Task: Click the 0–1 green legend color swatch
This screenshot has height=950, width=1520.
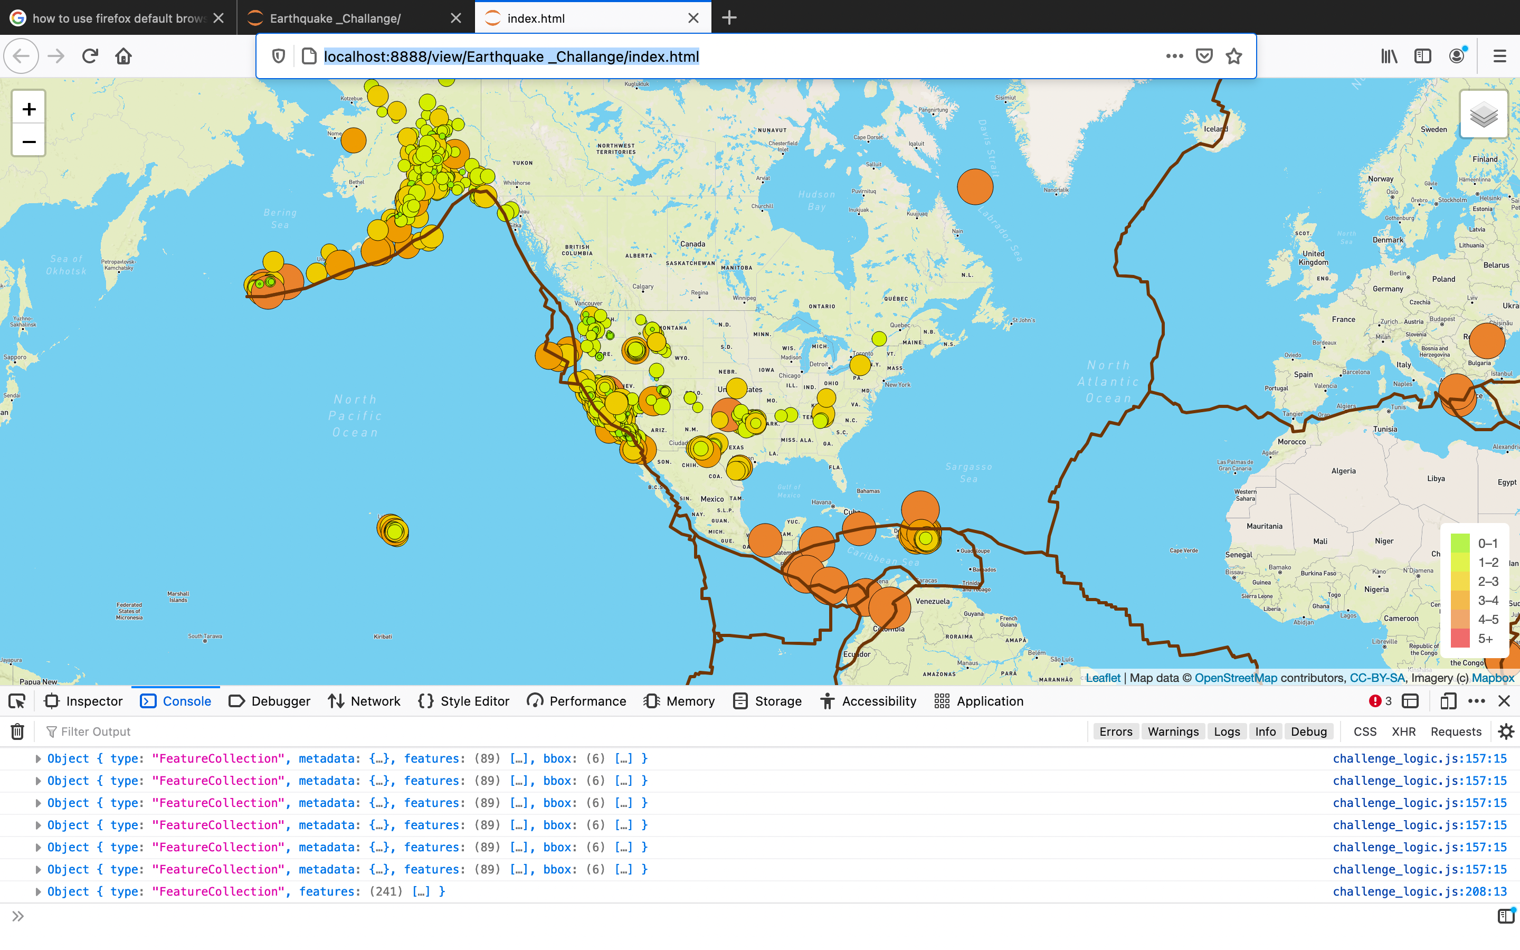Action: [1460, 543]
